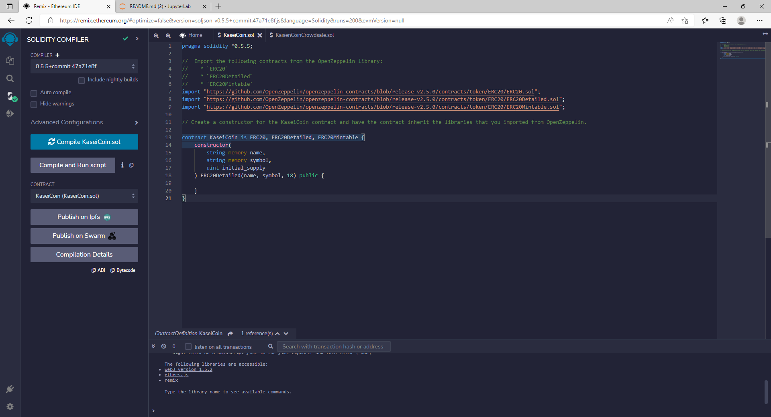Jump to KaseiCoin contract definition
This screenshot has width=771, height=417.
click(230, 334)
